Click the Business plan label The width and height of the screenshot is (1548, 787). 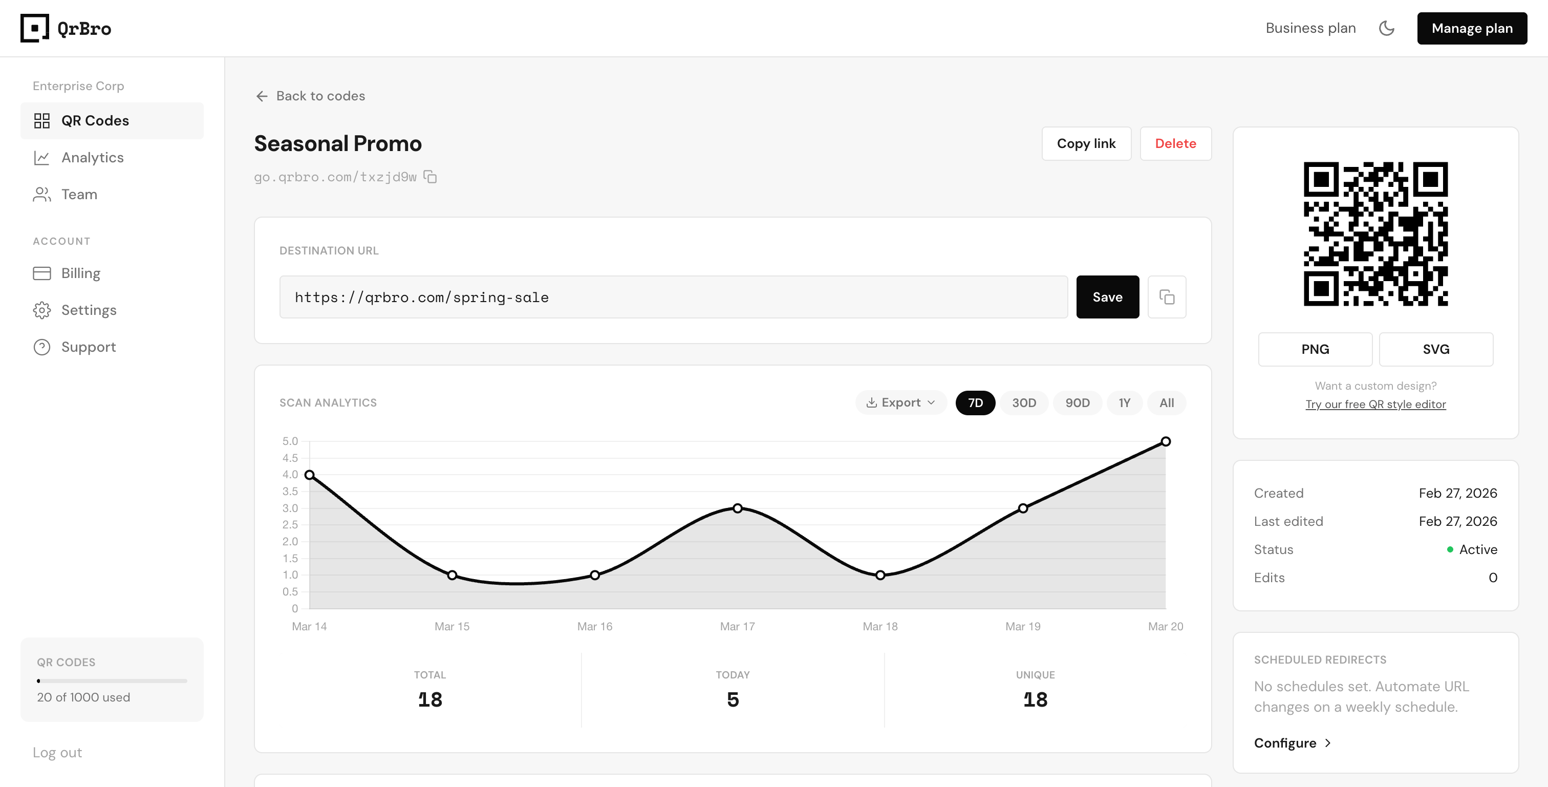pos(1310,28)
